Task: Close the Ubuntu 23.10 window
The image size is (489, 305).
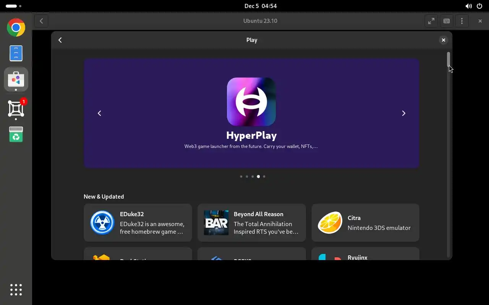Action: click(480, 21)
